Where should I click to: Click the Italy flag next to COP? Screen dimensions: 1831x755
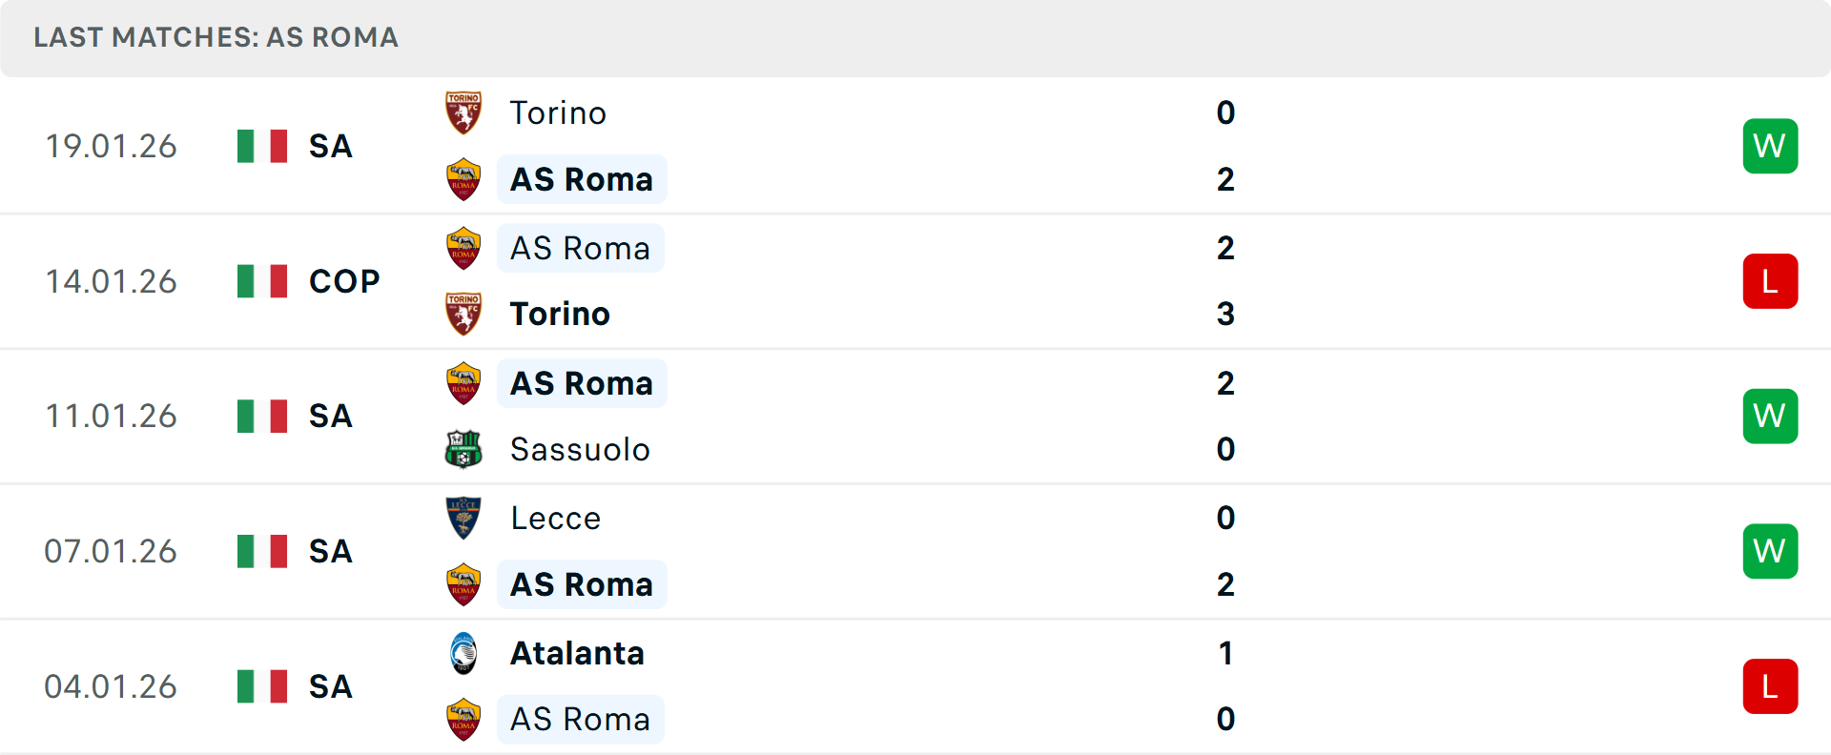click(261, 280)
